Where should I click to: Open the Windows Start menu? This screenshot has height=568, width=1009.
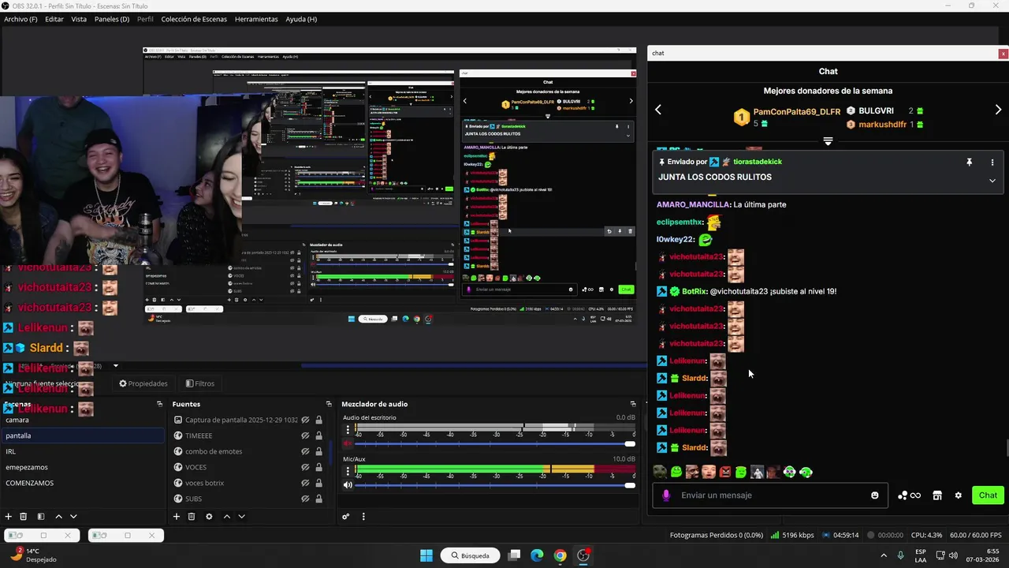coord(426,555)
